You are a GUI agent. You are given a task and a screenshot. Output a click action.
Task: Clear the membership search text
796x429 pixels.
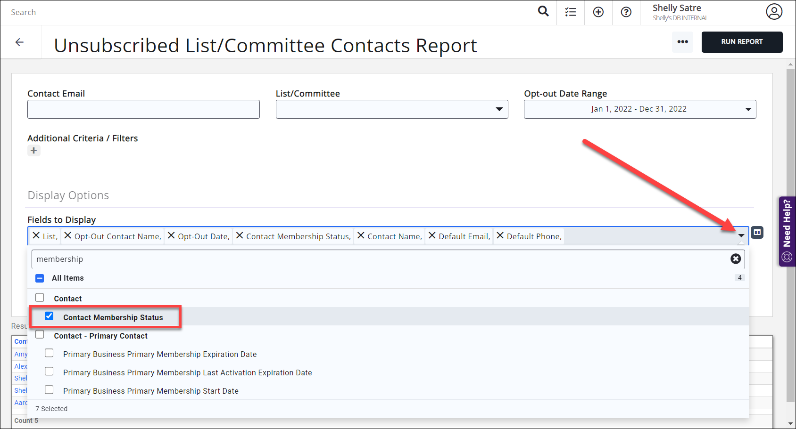tap(735, 259)
